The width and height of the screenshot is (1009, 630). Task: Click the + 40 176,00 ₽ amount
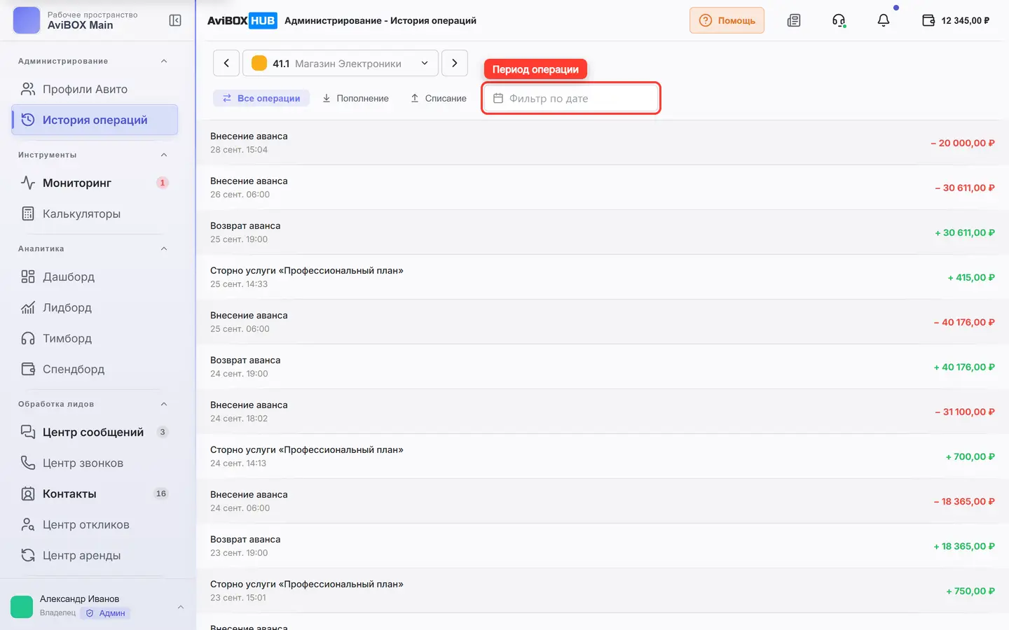click(x=964, y=367)
